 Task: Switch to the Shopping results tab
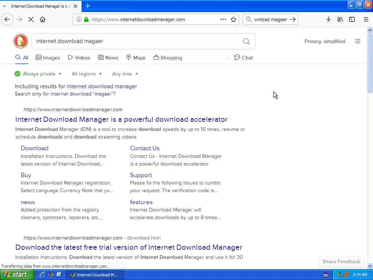tap(168, 58)
